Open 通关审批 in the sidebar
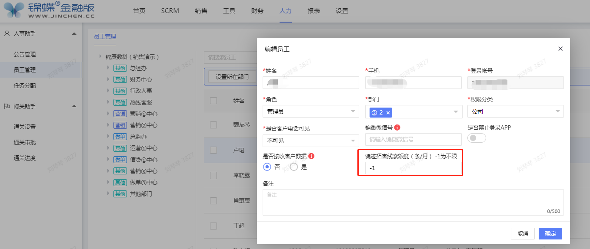The width and height of the screenshot is (590, 249). point(24,142)
